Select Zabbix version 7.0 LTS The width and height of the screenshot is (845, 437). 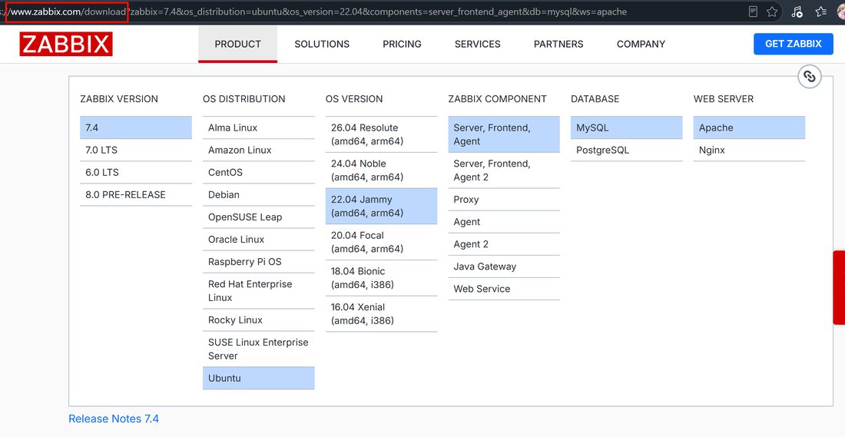coord(136,150)
